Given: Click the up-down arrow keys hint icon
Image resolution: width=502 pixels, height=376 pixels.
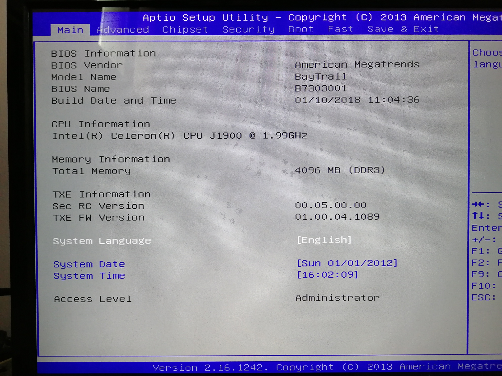Looking at the screenshot, I should [478, 216].
